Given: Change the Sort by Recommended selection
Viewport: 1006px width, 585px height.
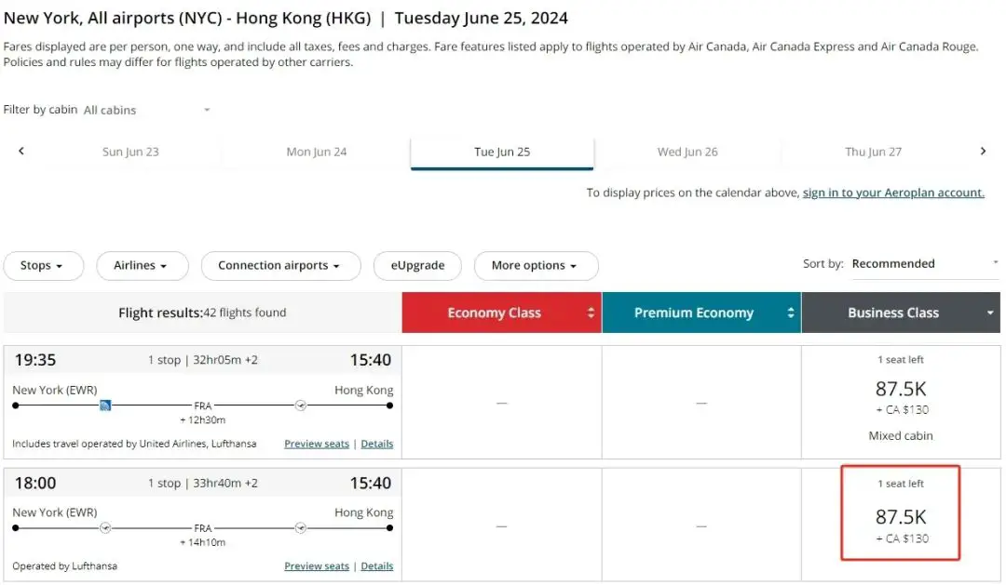Looking at the screenshot, I should [x=924, y=264].
